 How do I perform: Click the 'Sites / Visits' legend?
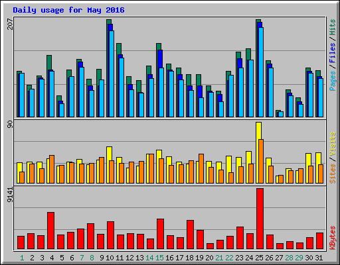pos(332,158)
